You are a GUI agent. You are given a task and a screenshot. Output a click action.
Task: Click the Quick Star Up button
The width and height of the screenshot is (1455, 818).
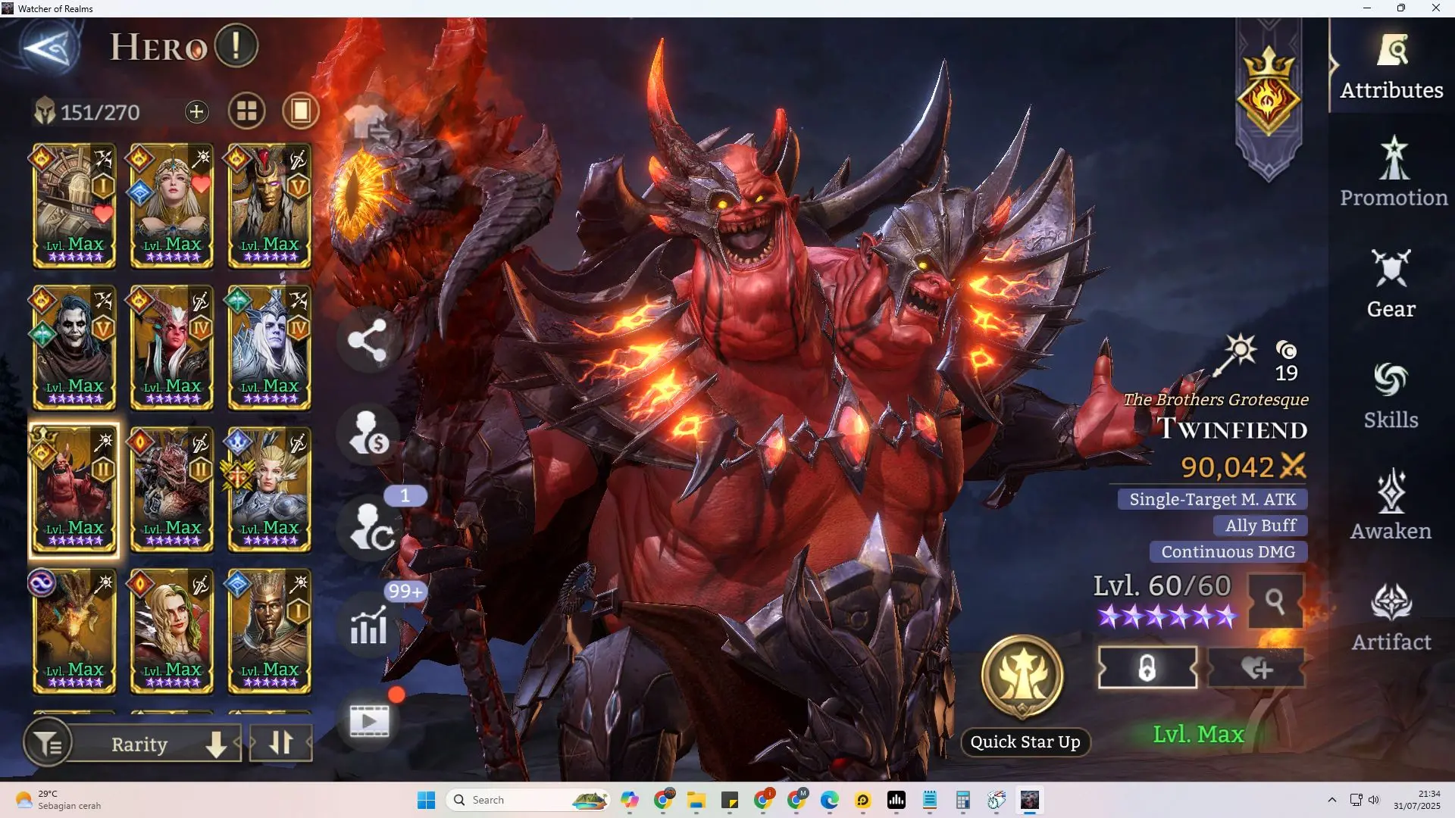pos(1024,694)
